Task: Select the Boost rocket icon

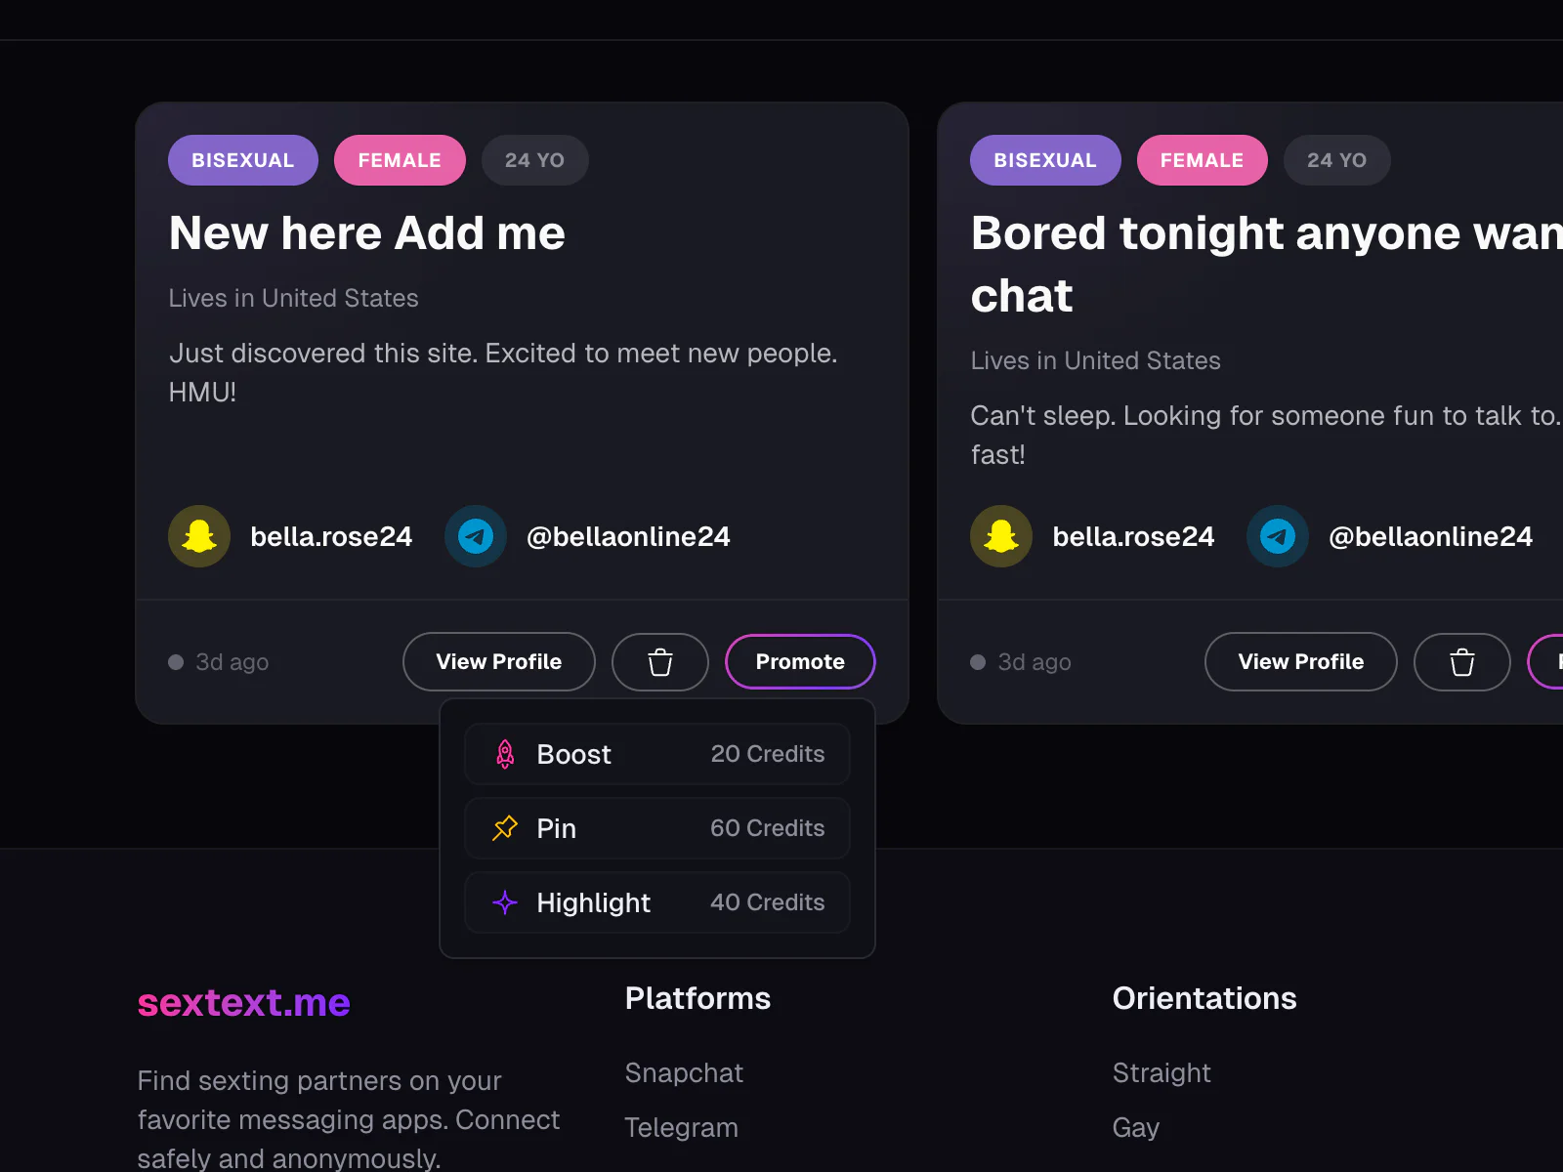Action: click(x=505, y=754)
